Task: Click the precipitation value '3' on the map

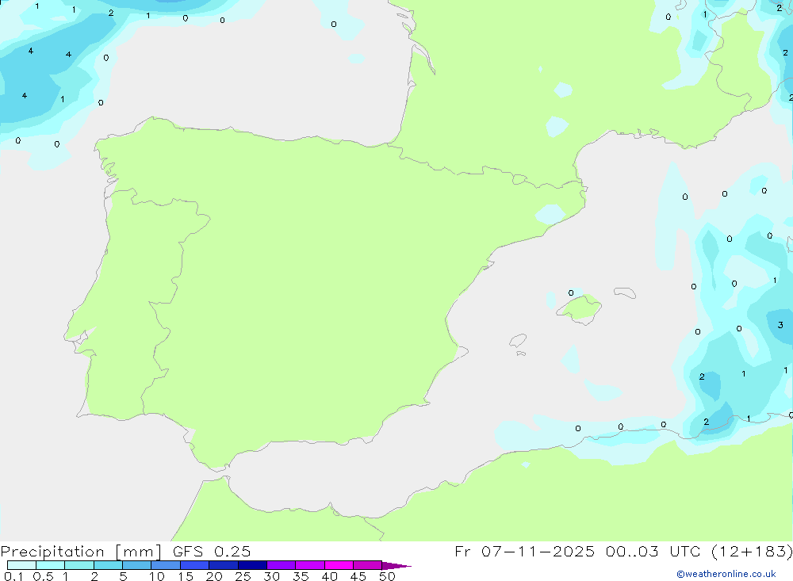Action: (780, 325)
